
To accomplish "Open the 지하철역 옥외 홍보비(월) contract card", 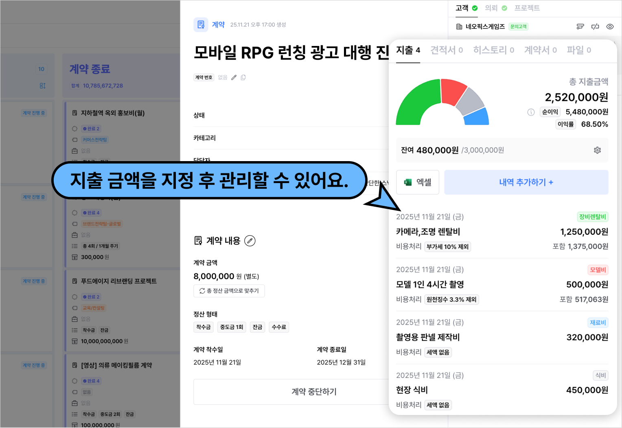I will tap(113, 113).
